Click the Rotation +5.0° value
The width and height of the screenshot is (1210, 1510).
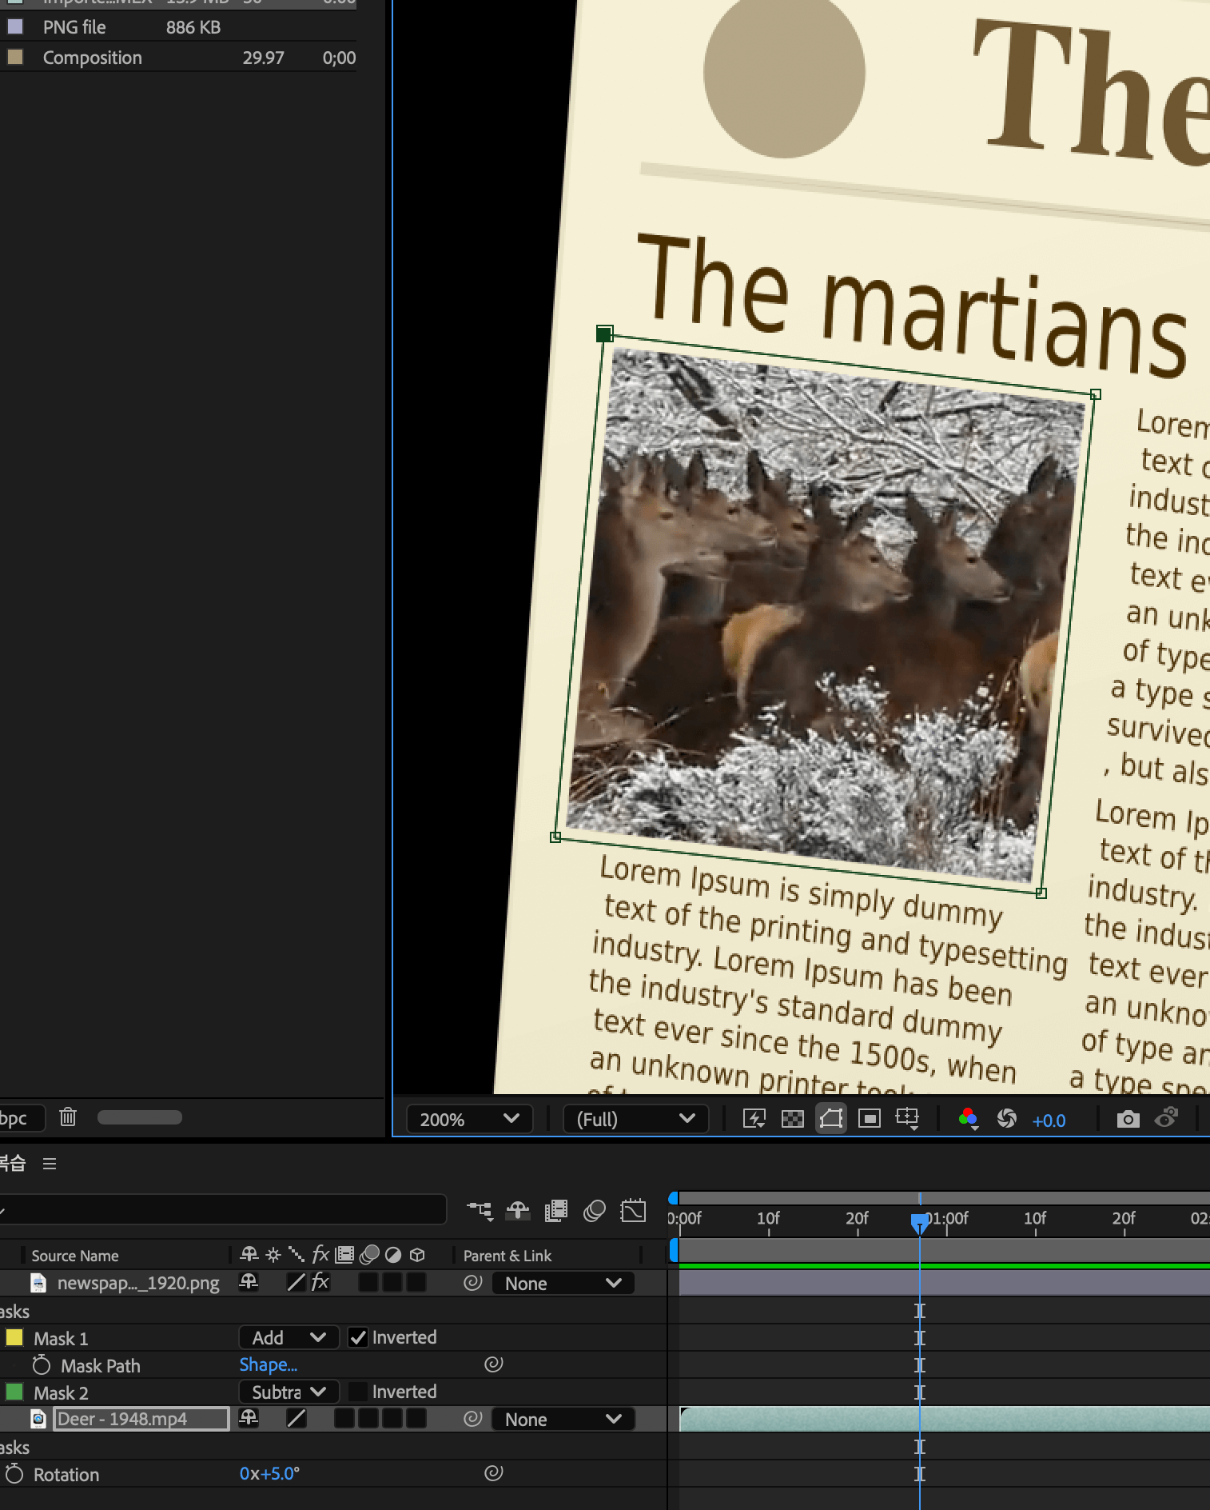280,1473
